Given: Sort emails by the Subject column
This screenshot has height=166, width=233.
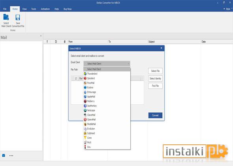Looking at the screenshot, I should pyautogui.click(x=174, y=42).
